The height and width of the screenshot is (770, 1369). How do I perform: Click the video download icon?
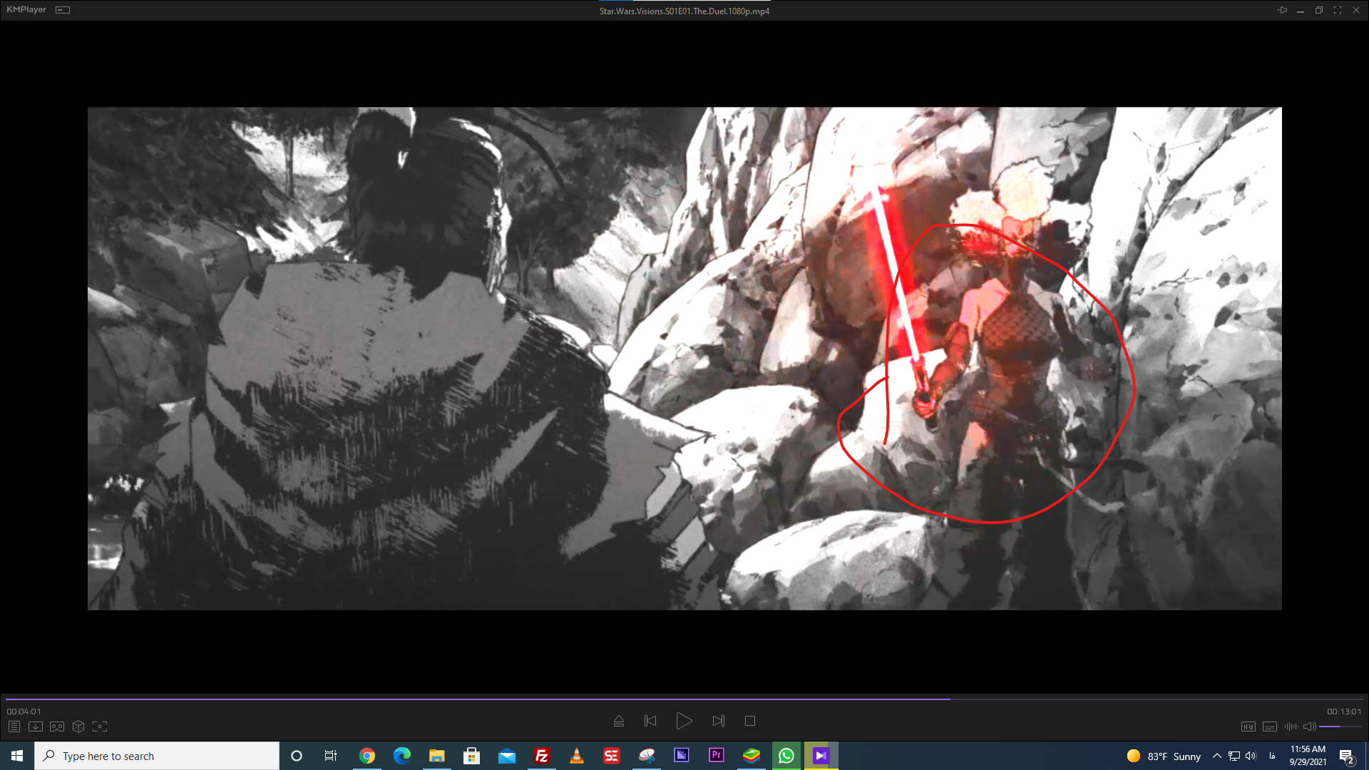[x=36, y=727]
